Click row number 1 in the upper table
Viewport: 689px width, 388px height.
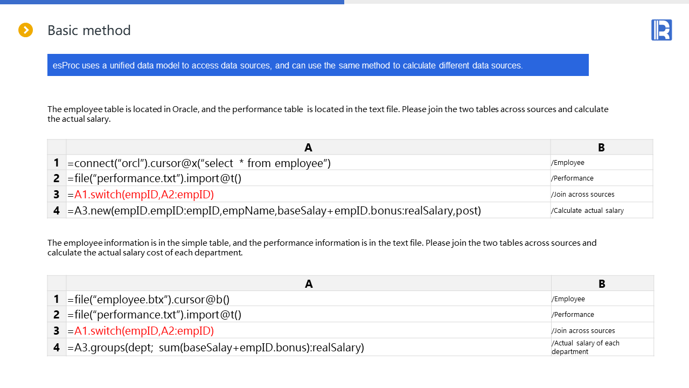(57, 163)
